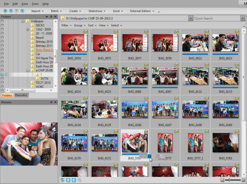The image size is (247, 184).
Task: Go to the Home folder via the house icon
Action: pos(5,11)
